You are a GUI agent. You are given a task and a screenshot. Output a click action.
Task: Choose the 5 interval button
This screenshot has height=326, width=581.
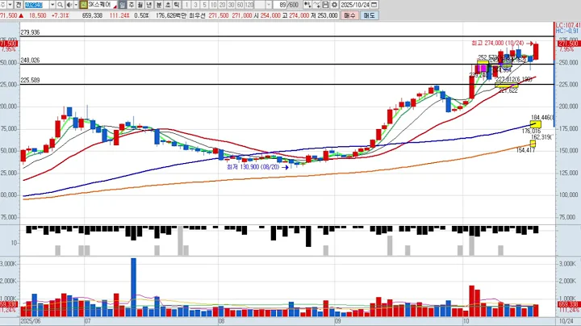click(204, 5)
